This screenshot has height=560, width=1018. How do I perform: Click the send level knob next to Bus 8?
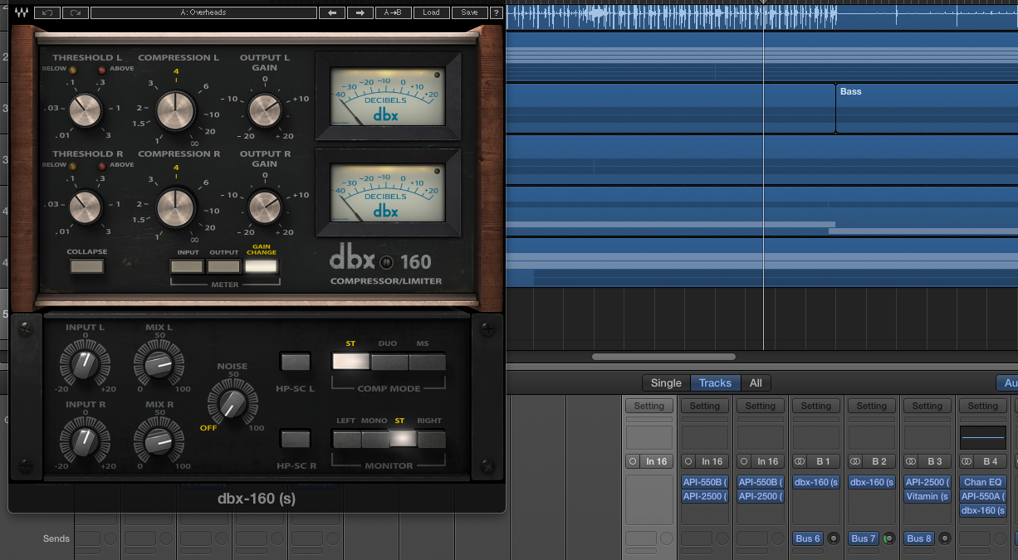(944, 538)
